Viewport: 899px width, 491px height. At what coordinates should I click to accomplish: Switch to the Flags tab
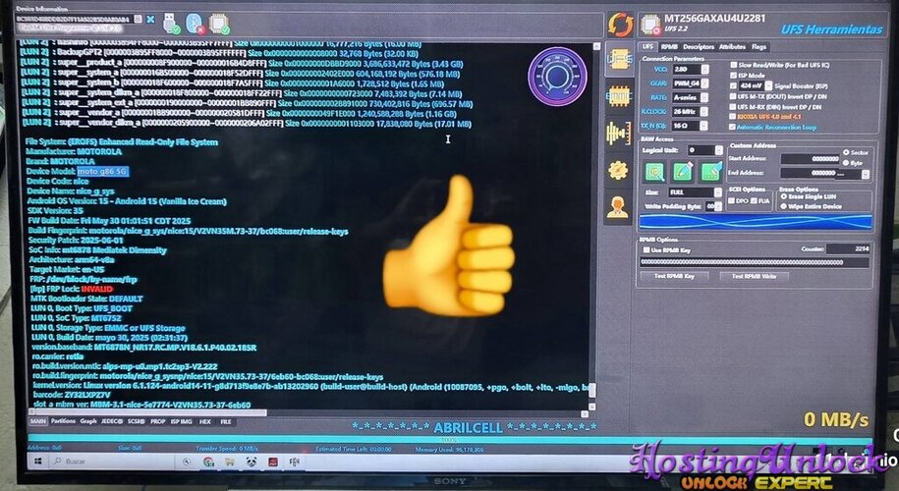759,46
